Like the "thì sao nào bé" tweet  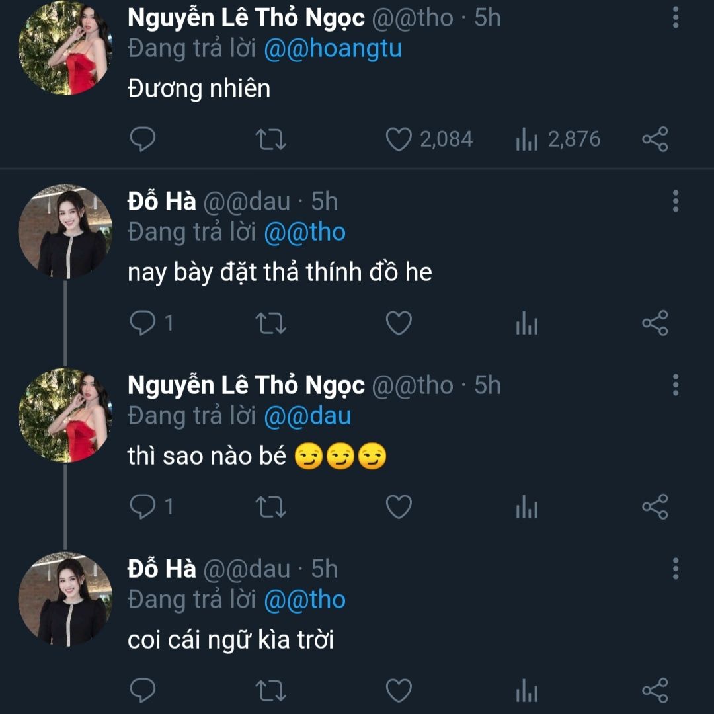[x=399, y=506]
